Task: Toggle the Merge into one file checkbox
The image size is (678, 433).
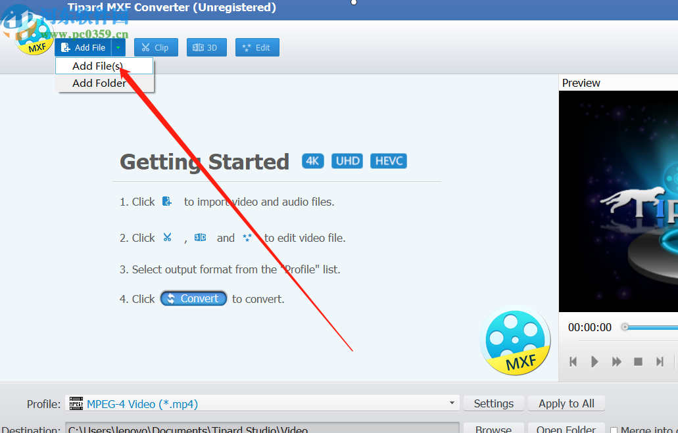Action: pos(614,430)
